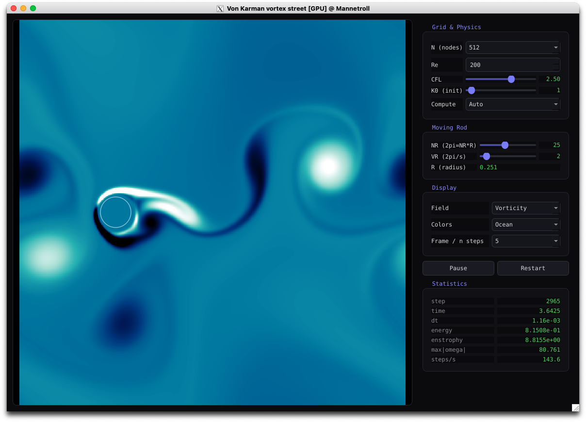
Task: Click the N (nodes) label
Action: click(447, 48)
